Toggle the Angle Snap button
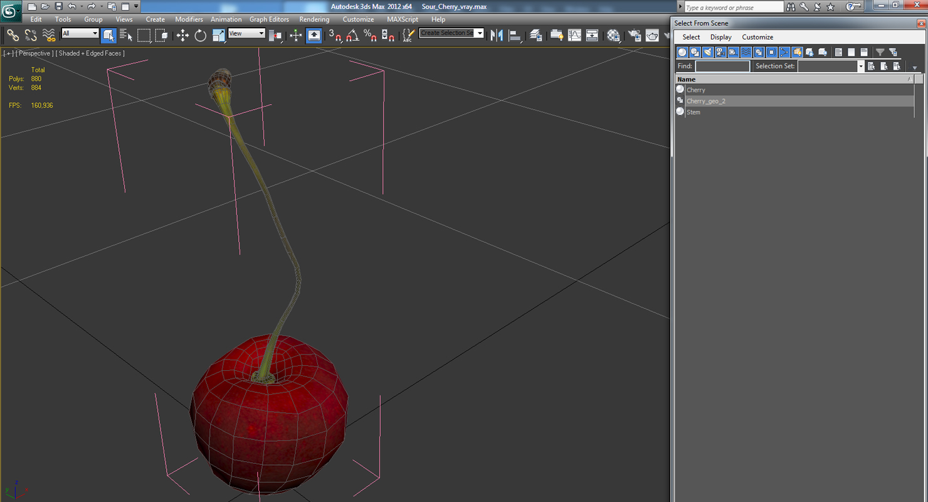The width and height of the screenshot is (928, 502). [352, 35]
